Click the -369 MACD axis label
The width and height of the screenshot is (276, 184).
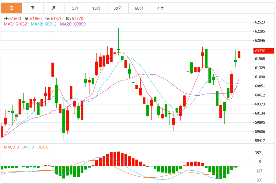[258, 180]
